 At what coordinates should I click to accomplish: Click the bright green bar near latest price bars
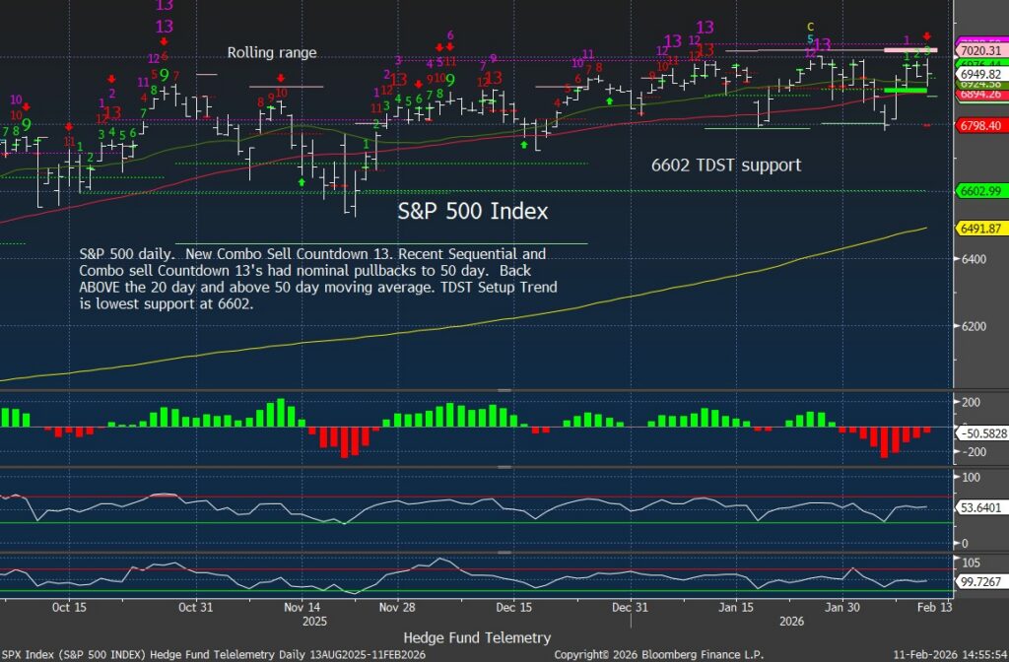point(905,90)
